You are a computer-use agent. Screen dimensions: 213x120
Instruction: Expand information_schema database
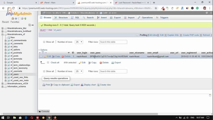(2, 87)
